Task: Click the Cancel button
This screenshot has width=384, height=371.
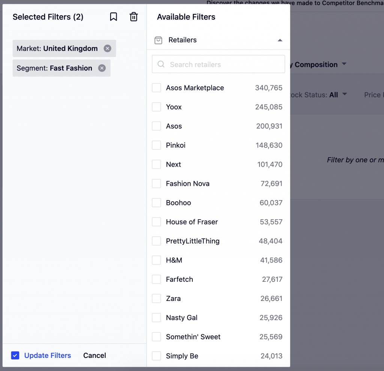Action: tap(94, 356)
